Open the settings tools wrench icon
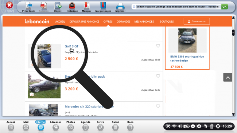The height and width of the screenshot is (133, 237). (x=168, y=126)
